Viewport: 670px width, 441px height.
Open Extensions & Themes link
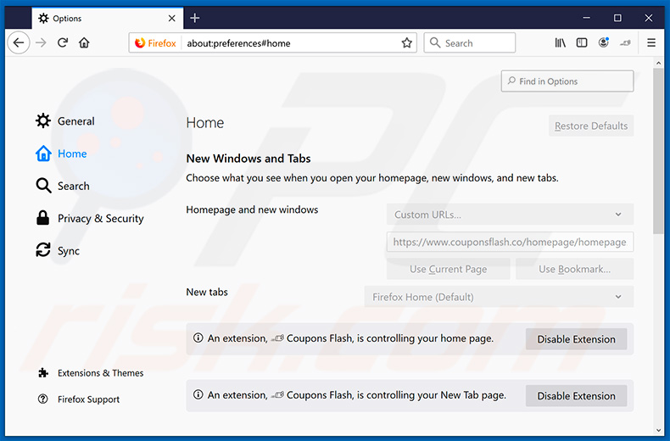point(99,373)
